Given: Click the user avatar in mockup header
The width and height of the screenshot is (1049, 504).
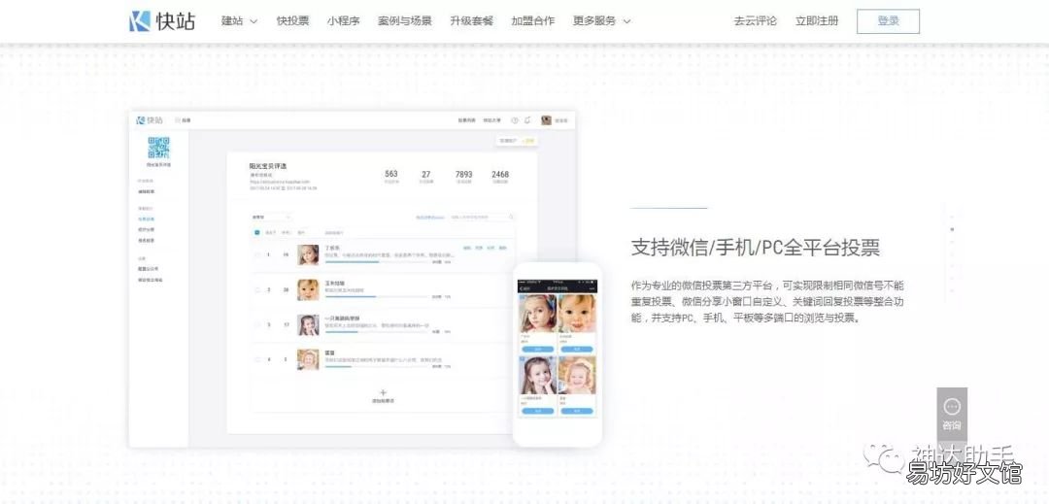Looking at the screenshot, I should [546, 120].
